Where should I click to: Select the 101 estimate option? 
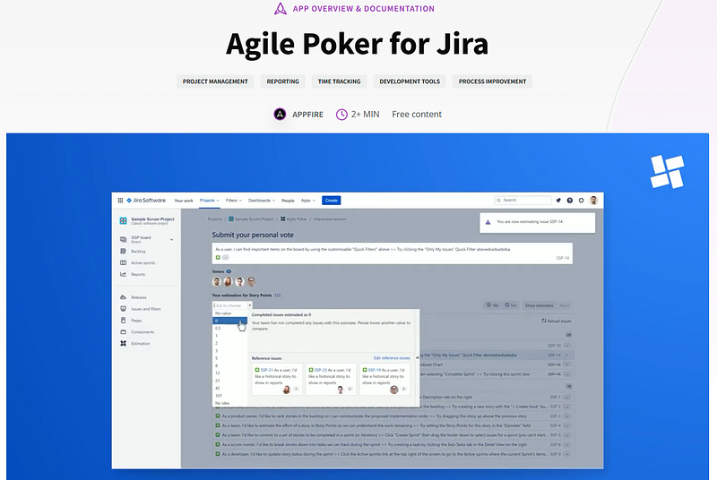click(x=230, y=396)
